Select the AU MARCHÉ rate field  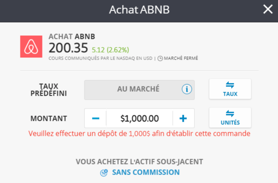[139, 90]
